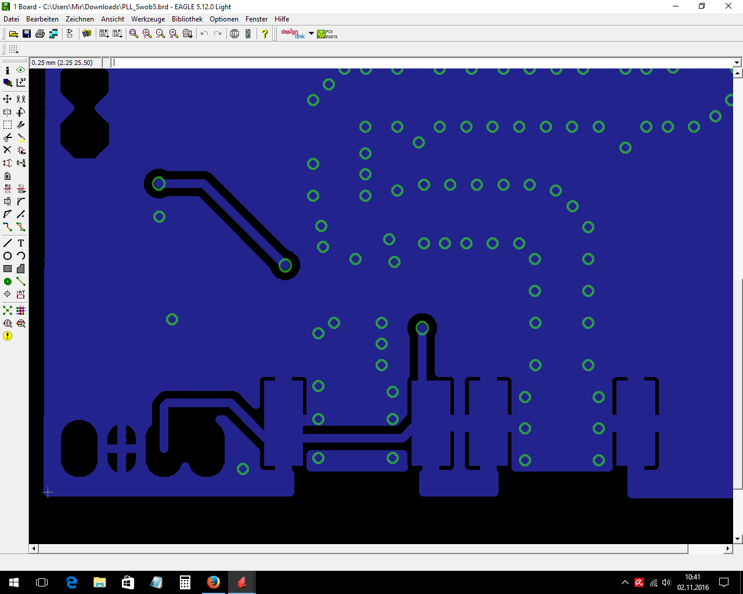Select the Route tool
This screenshot has height=594, width=743.
click(x=8, y=227)
